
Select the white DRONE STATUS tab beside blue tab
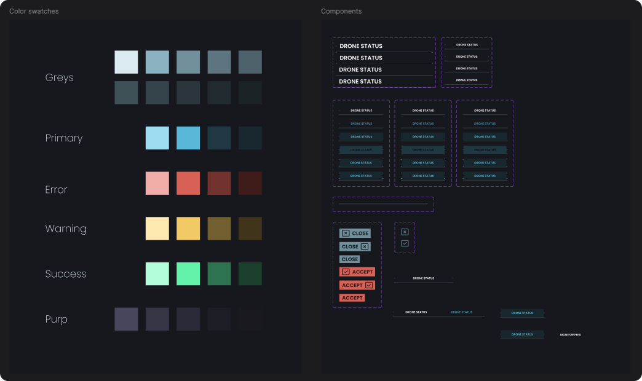416,312
